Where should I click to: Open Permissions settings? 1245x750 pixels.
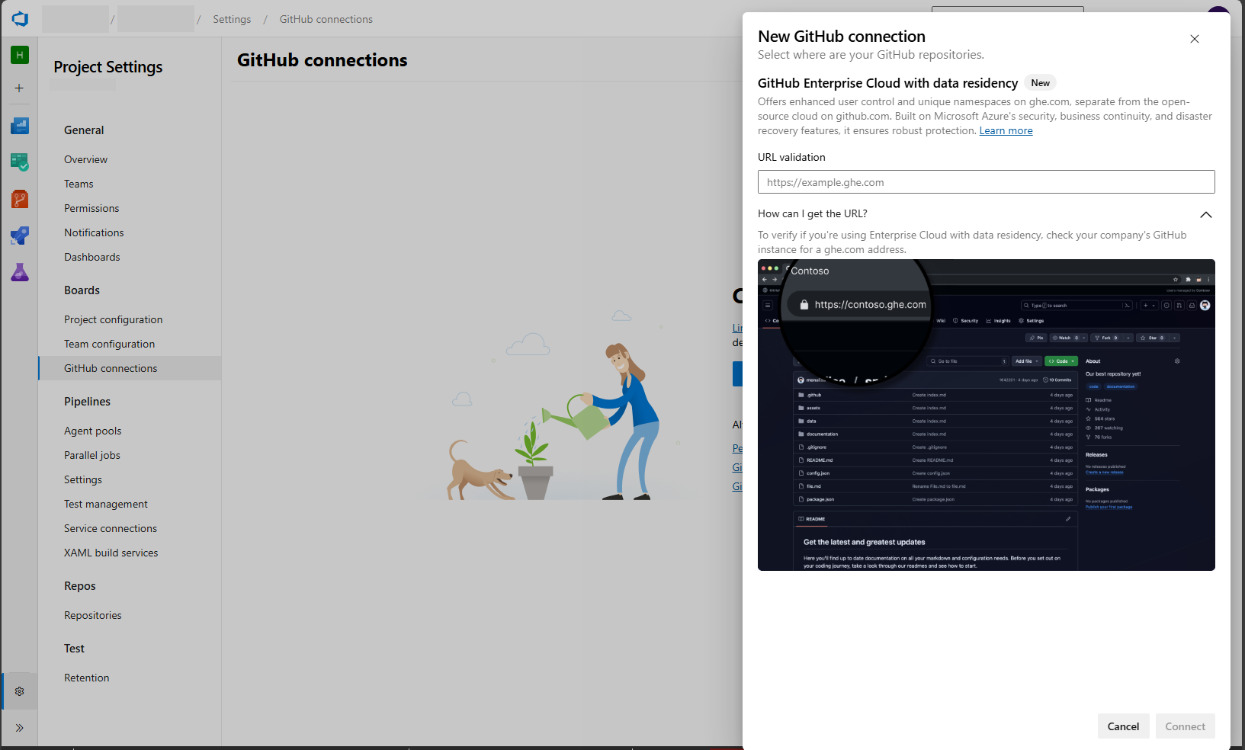click(91, 208)
